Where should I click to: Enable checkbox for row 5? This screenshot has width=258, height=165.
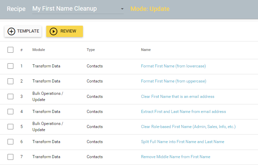pos(10,127)
